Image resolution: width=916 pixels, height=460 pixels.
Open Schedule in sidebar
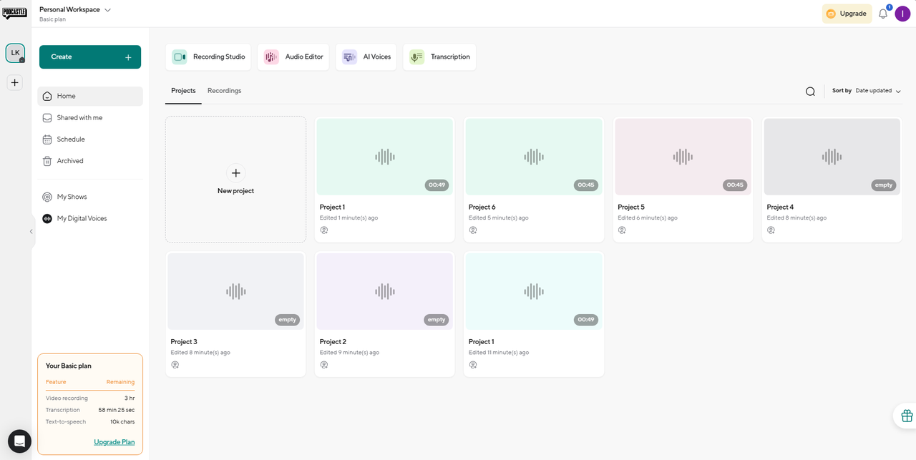(x=90, y=140)
